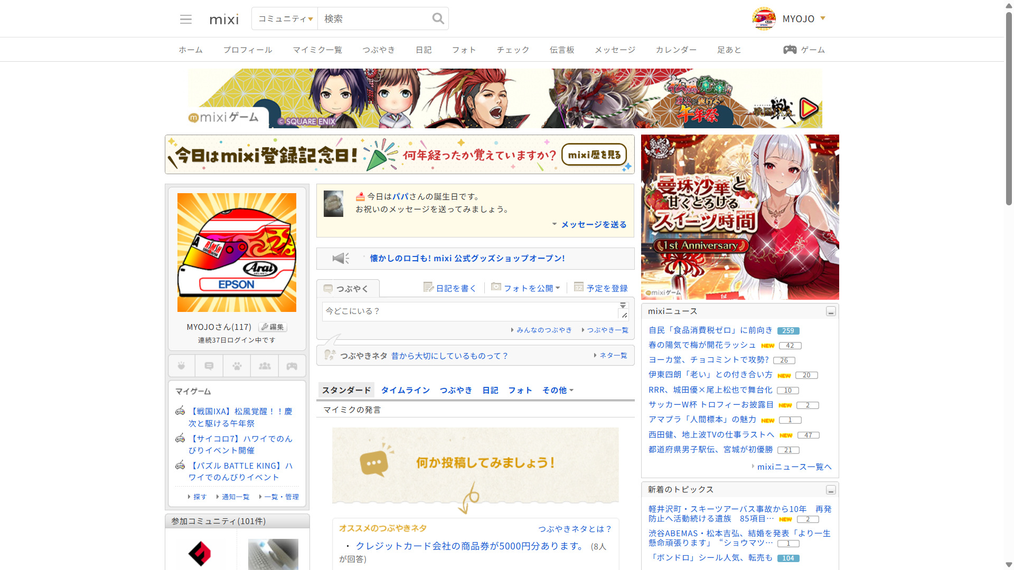Screen dimensions: 1014x570
Task: Click the gamepad icon under profile panel
Action: click(x=292, y=366)
